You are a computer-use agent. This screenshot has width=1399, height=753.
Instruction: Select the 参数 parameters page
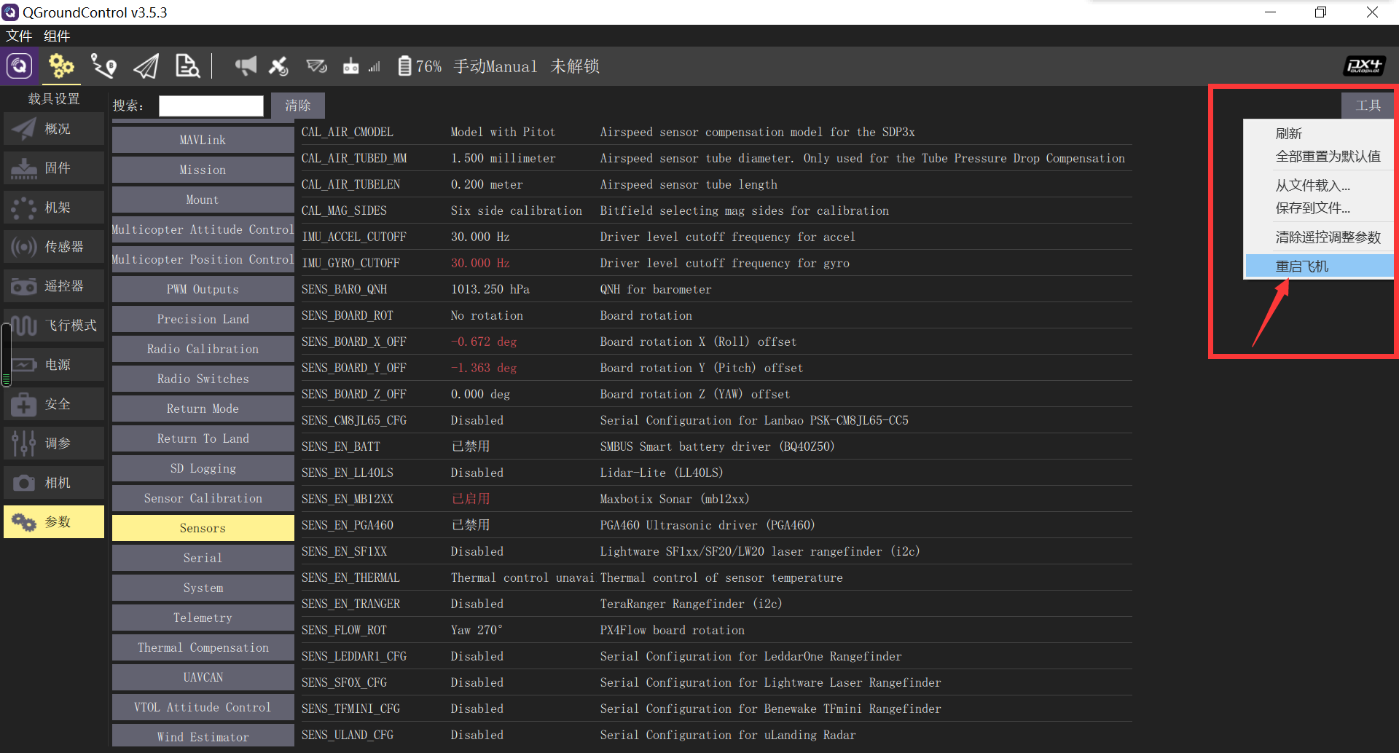[54, 522]
